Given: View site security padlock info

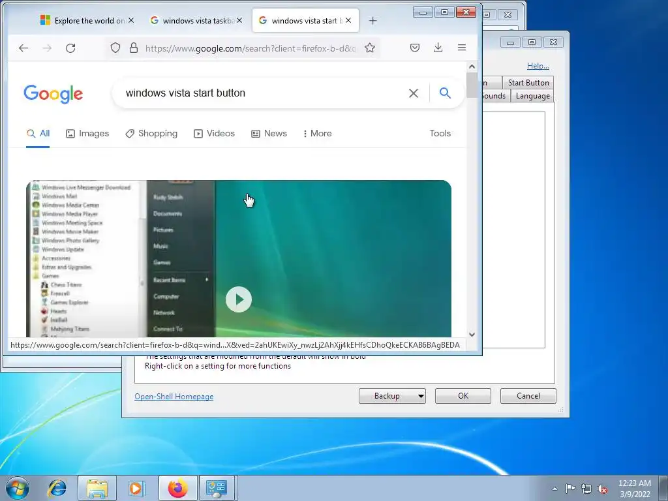Looking at the screenshot, I should tap(134, 48).
